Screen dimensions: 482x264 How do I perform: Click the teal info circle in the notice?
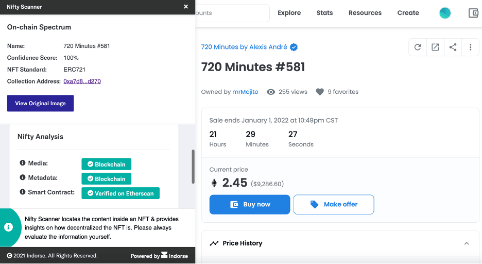point(9,227)
